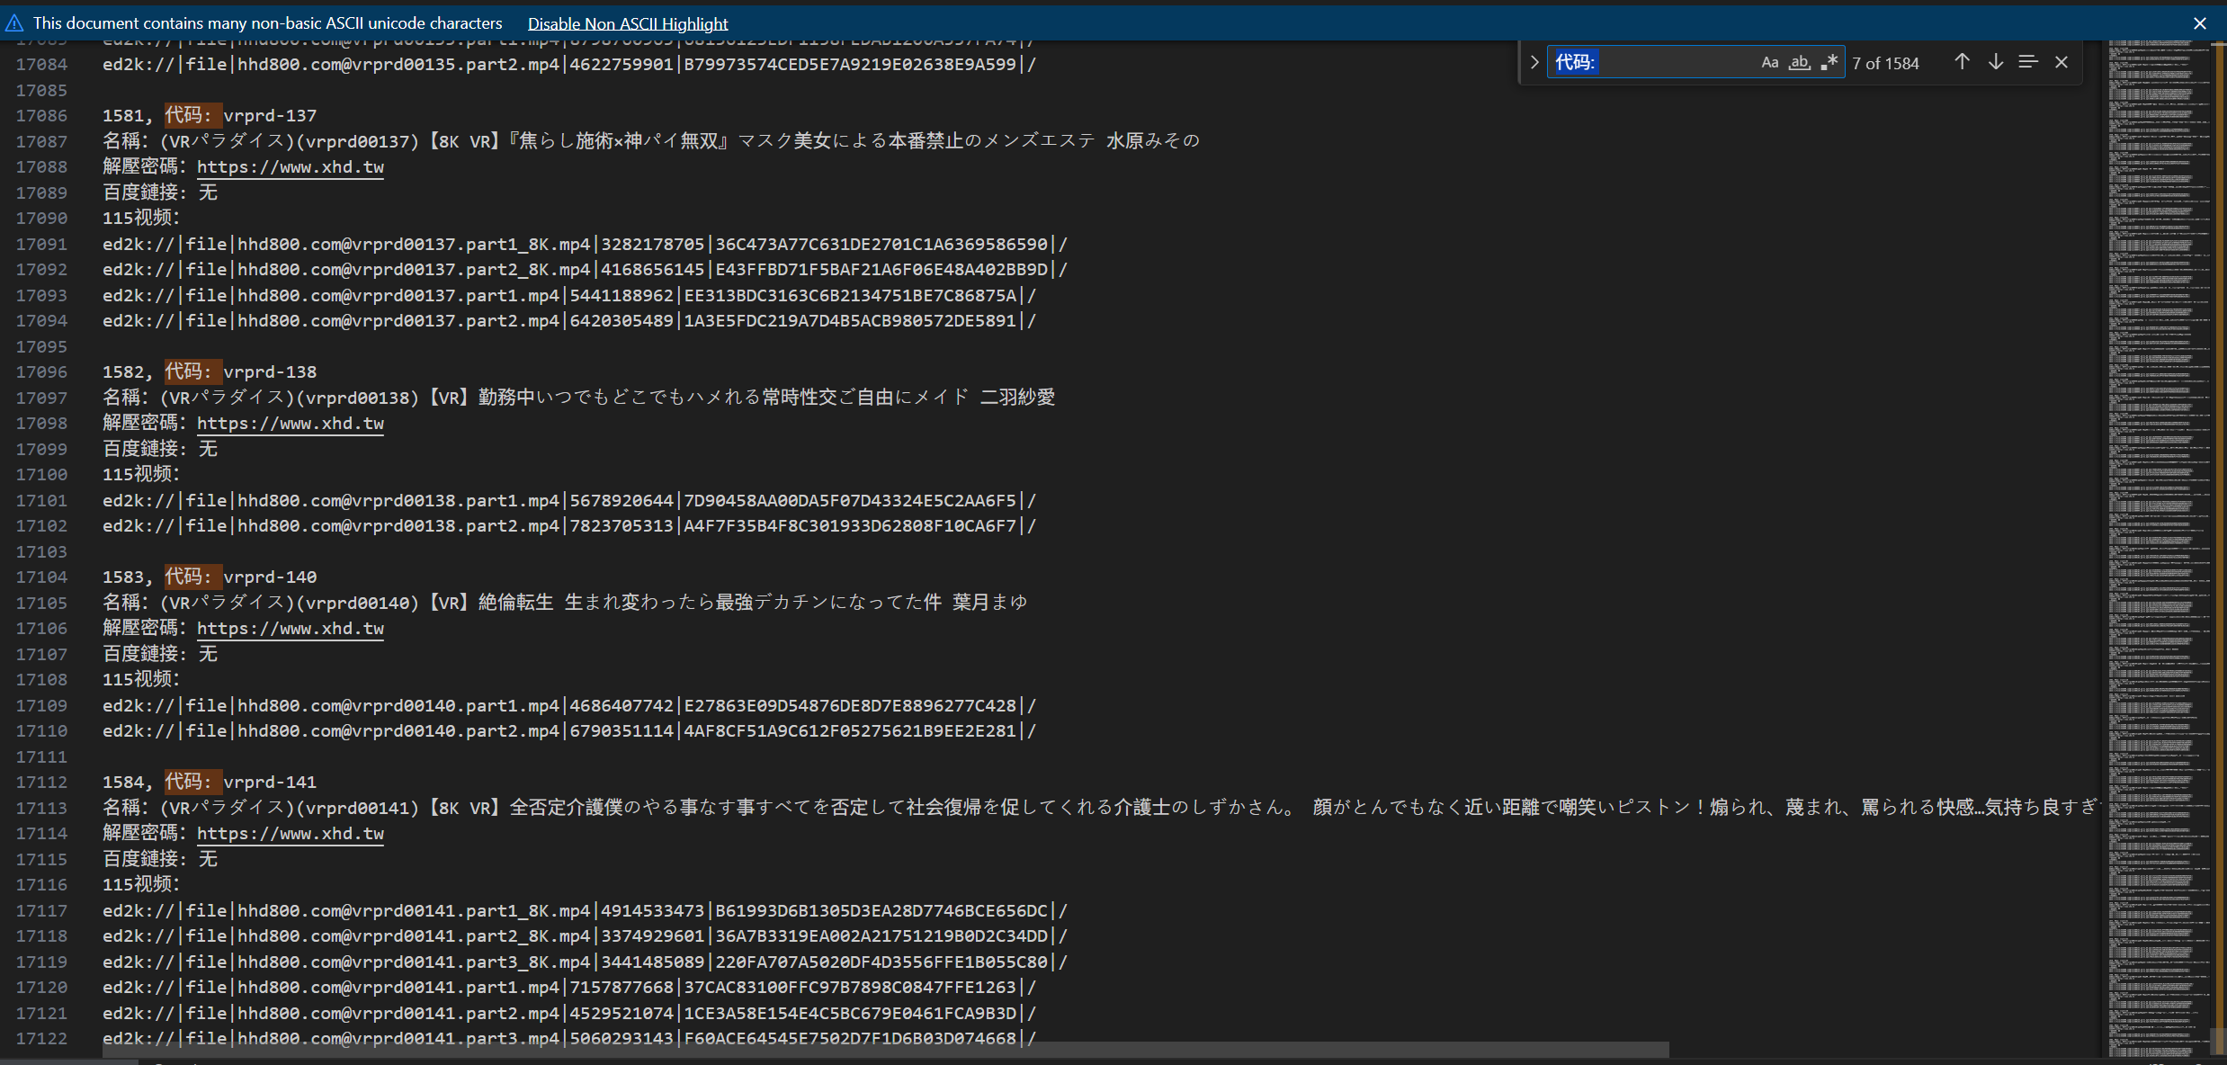Toggle Use Regular Expression option
The width and height of the screenshot is (2227, 1065).
point(1829,62)
